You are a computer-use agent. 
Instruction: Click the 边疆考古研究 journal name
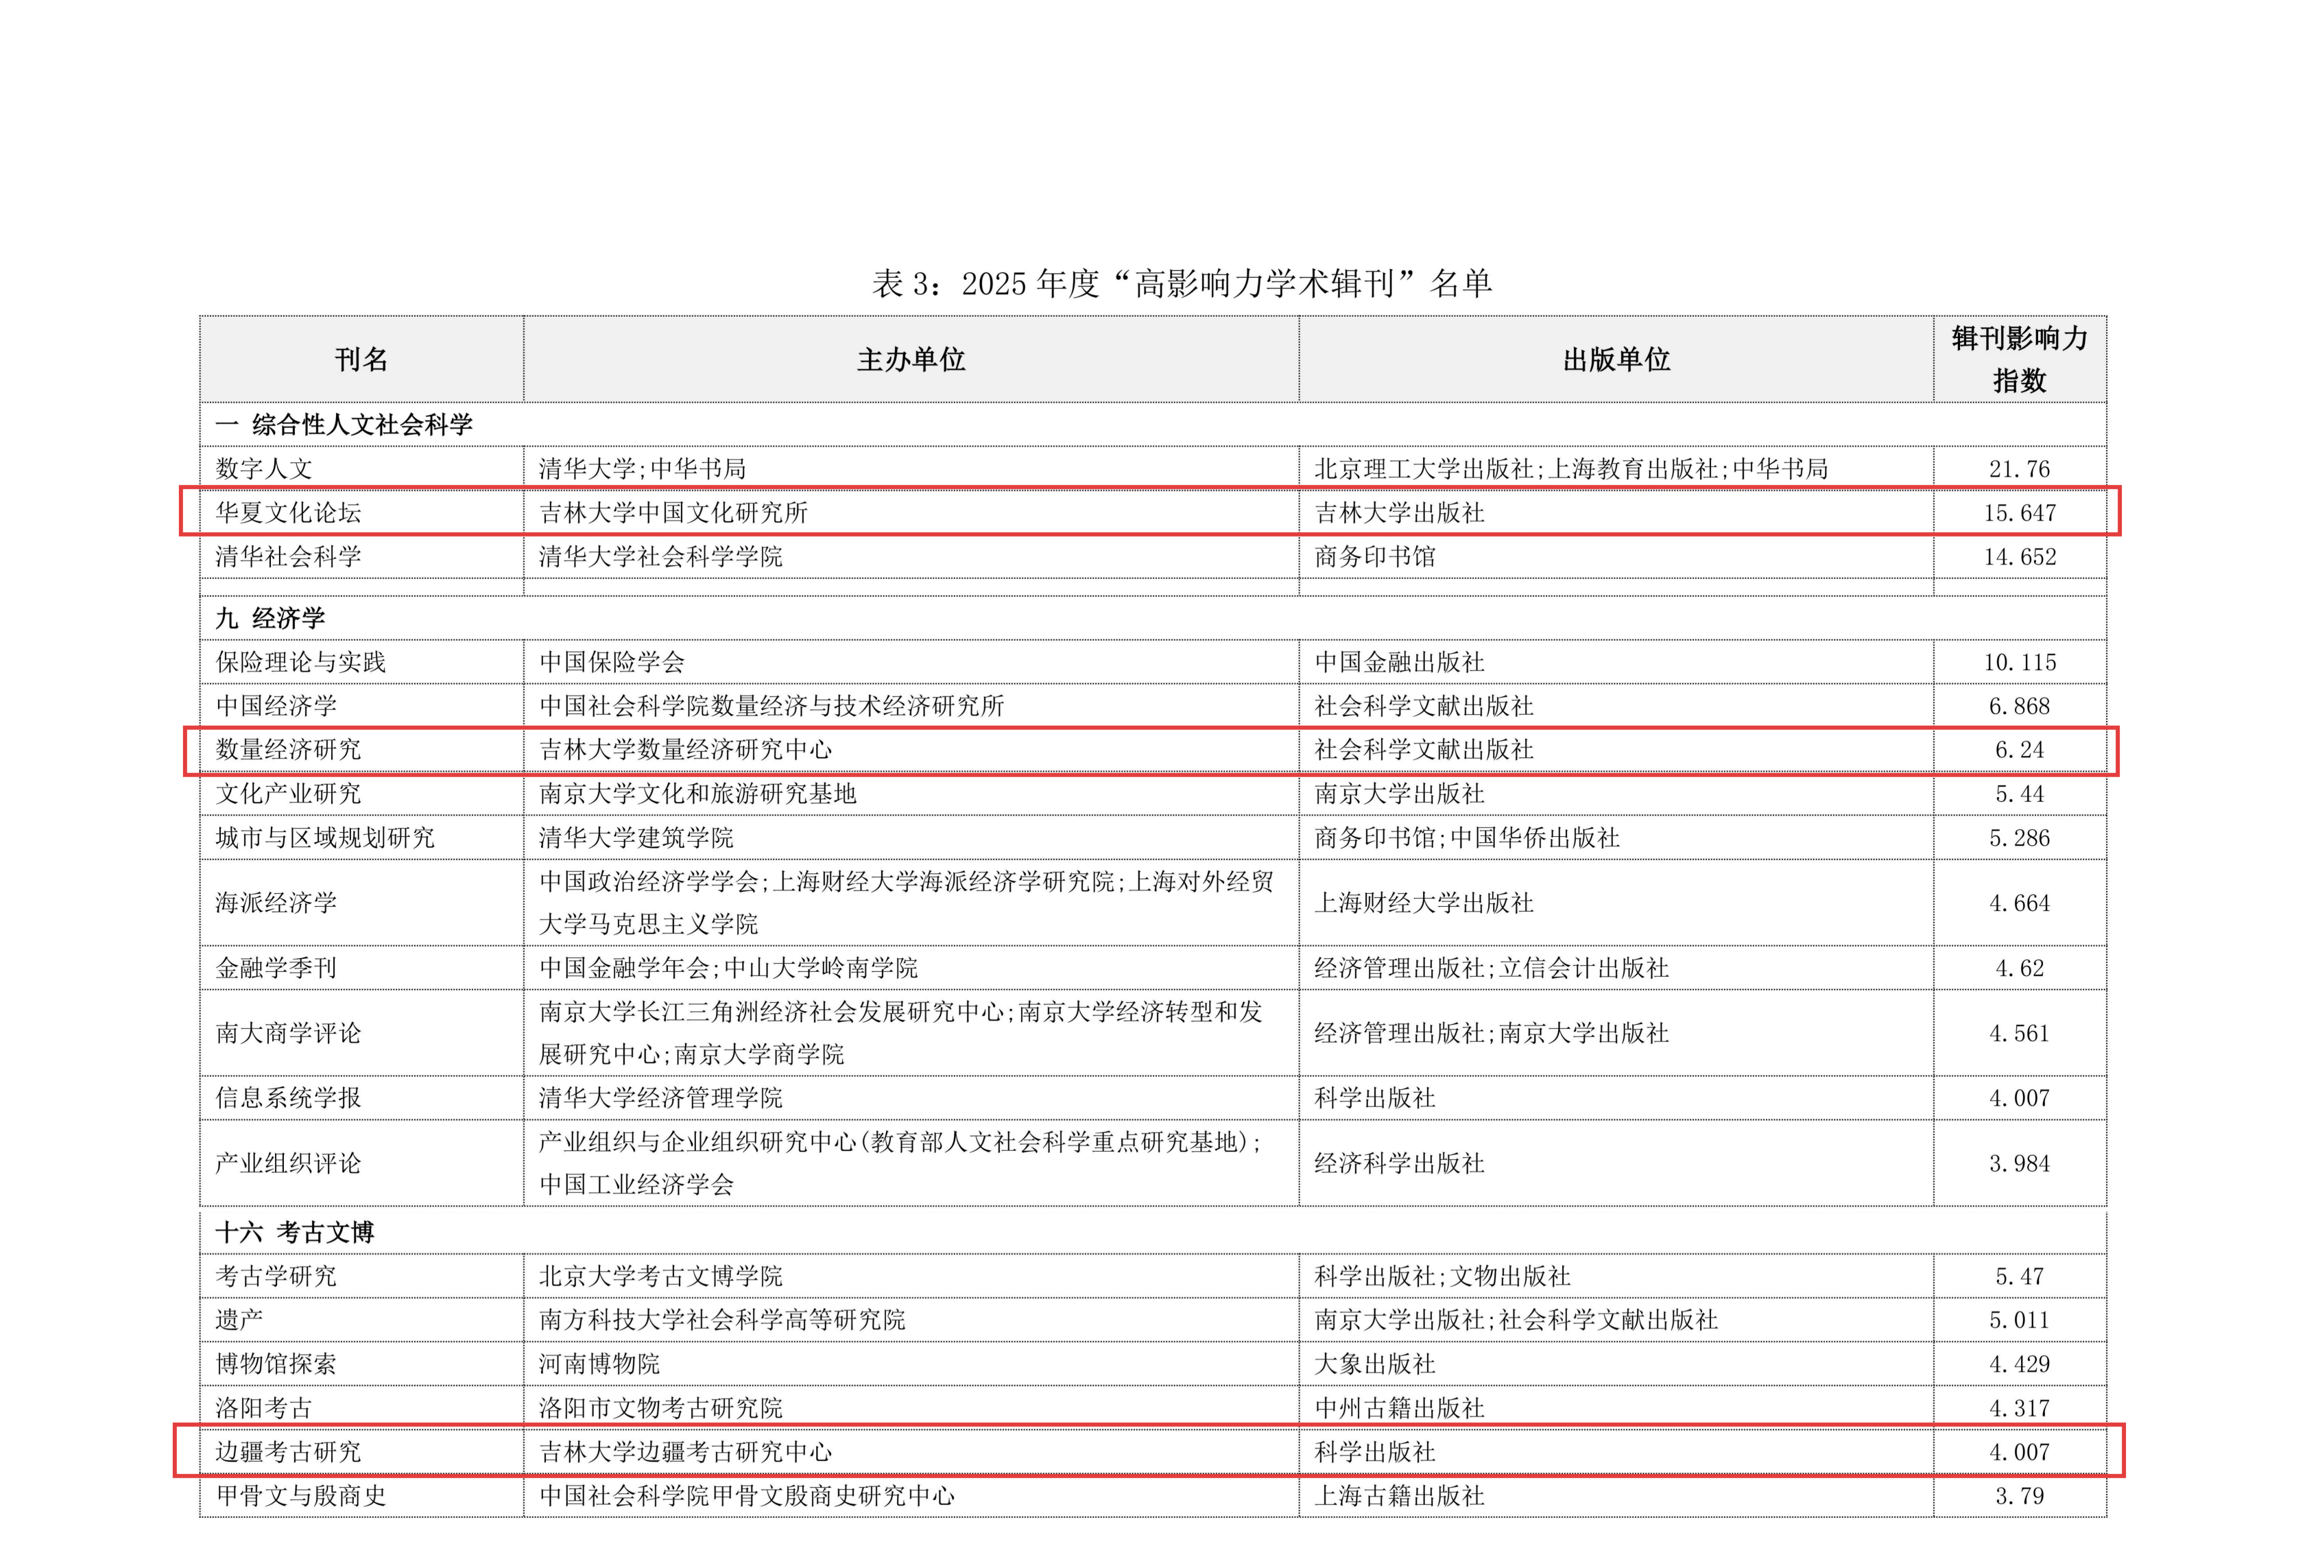point(289,1451)
